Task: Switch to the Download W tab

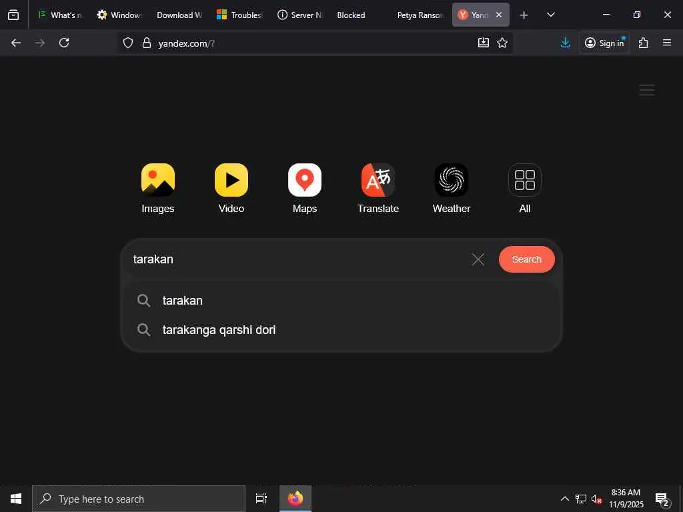Action: pyautogui.click(x=179, y=15)
